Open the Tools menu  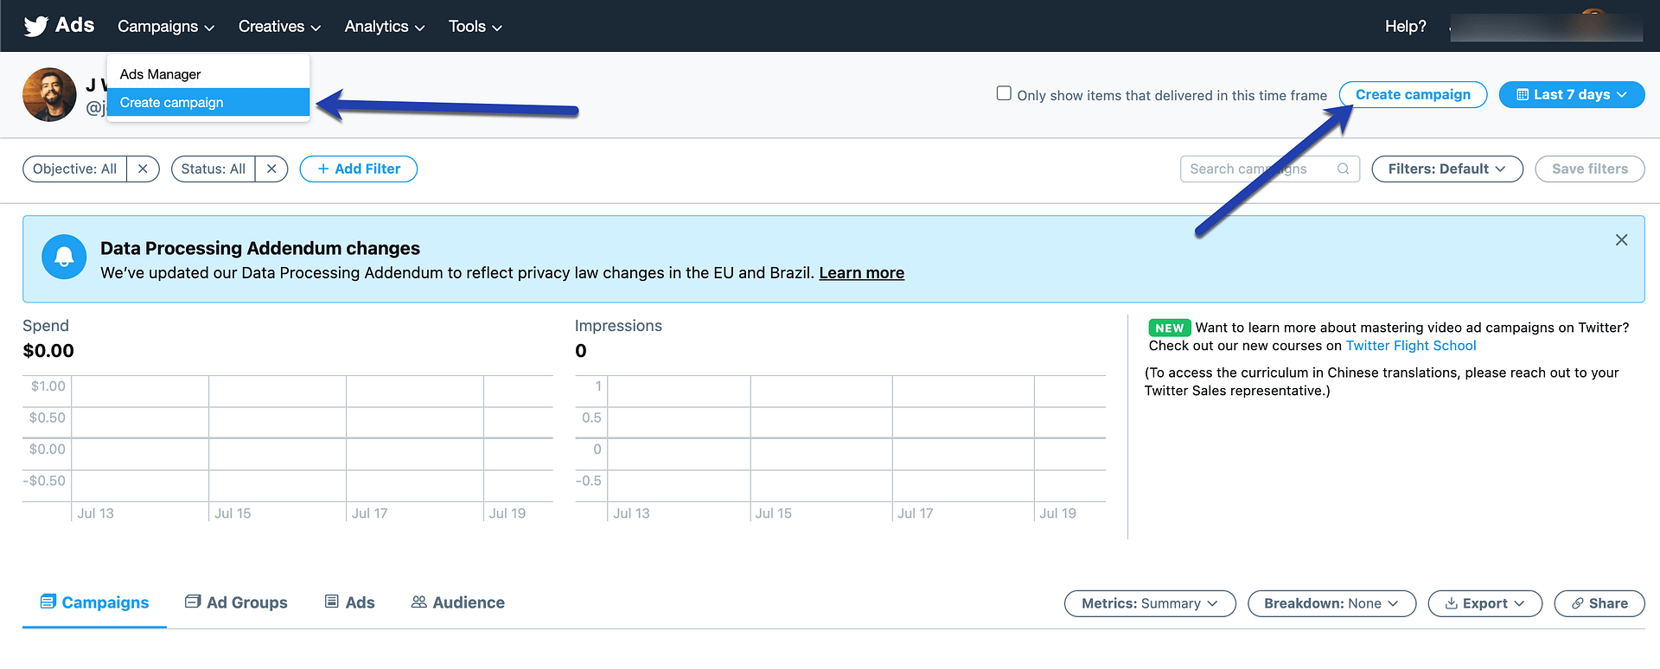475,27
